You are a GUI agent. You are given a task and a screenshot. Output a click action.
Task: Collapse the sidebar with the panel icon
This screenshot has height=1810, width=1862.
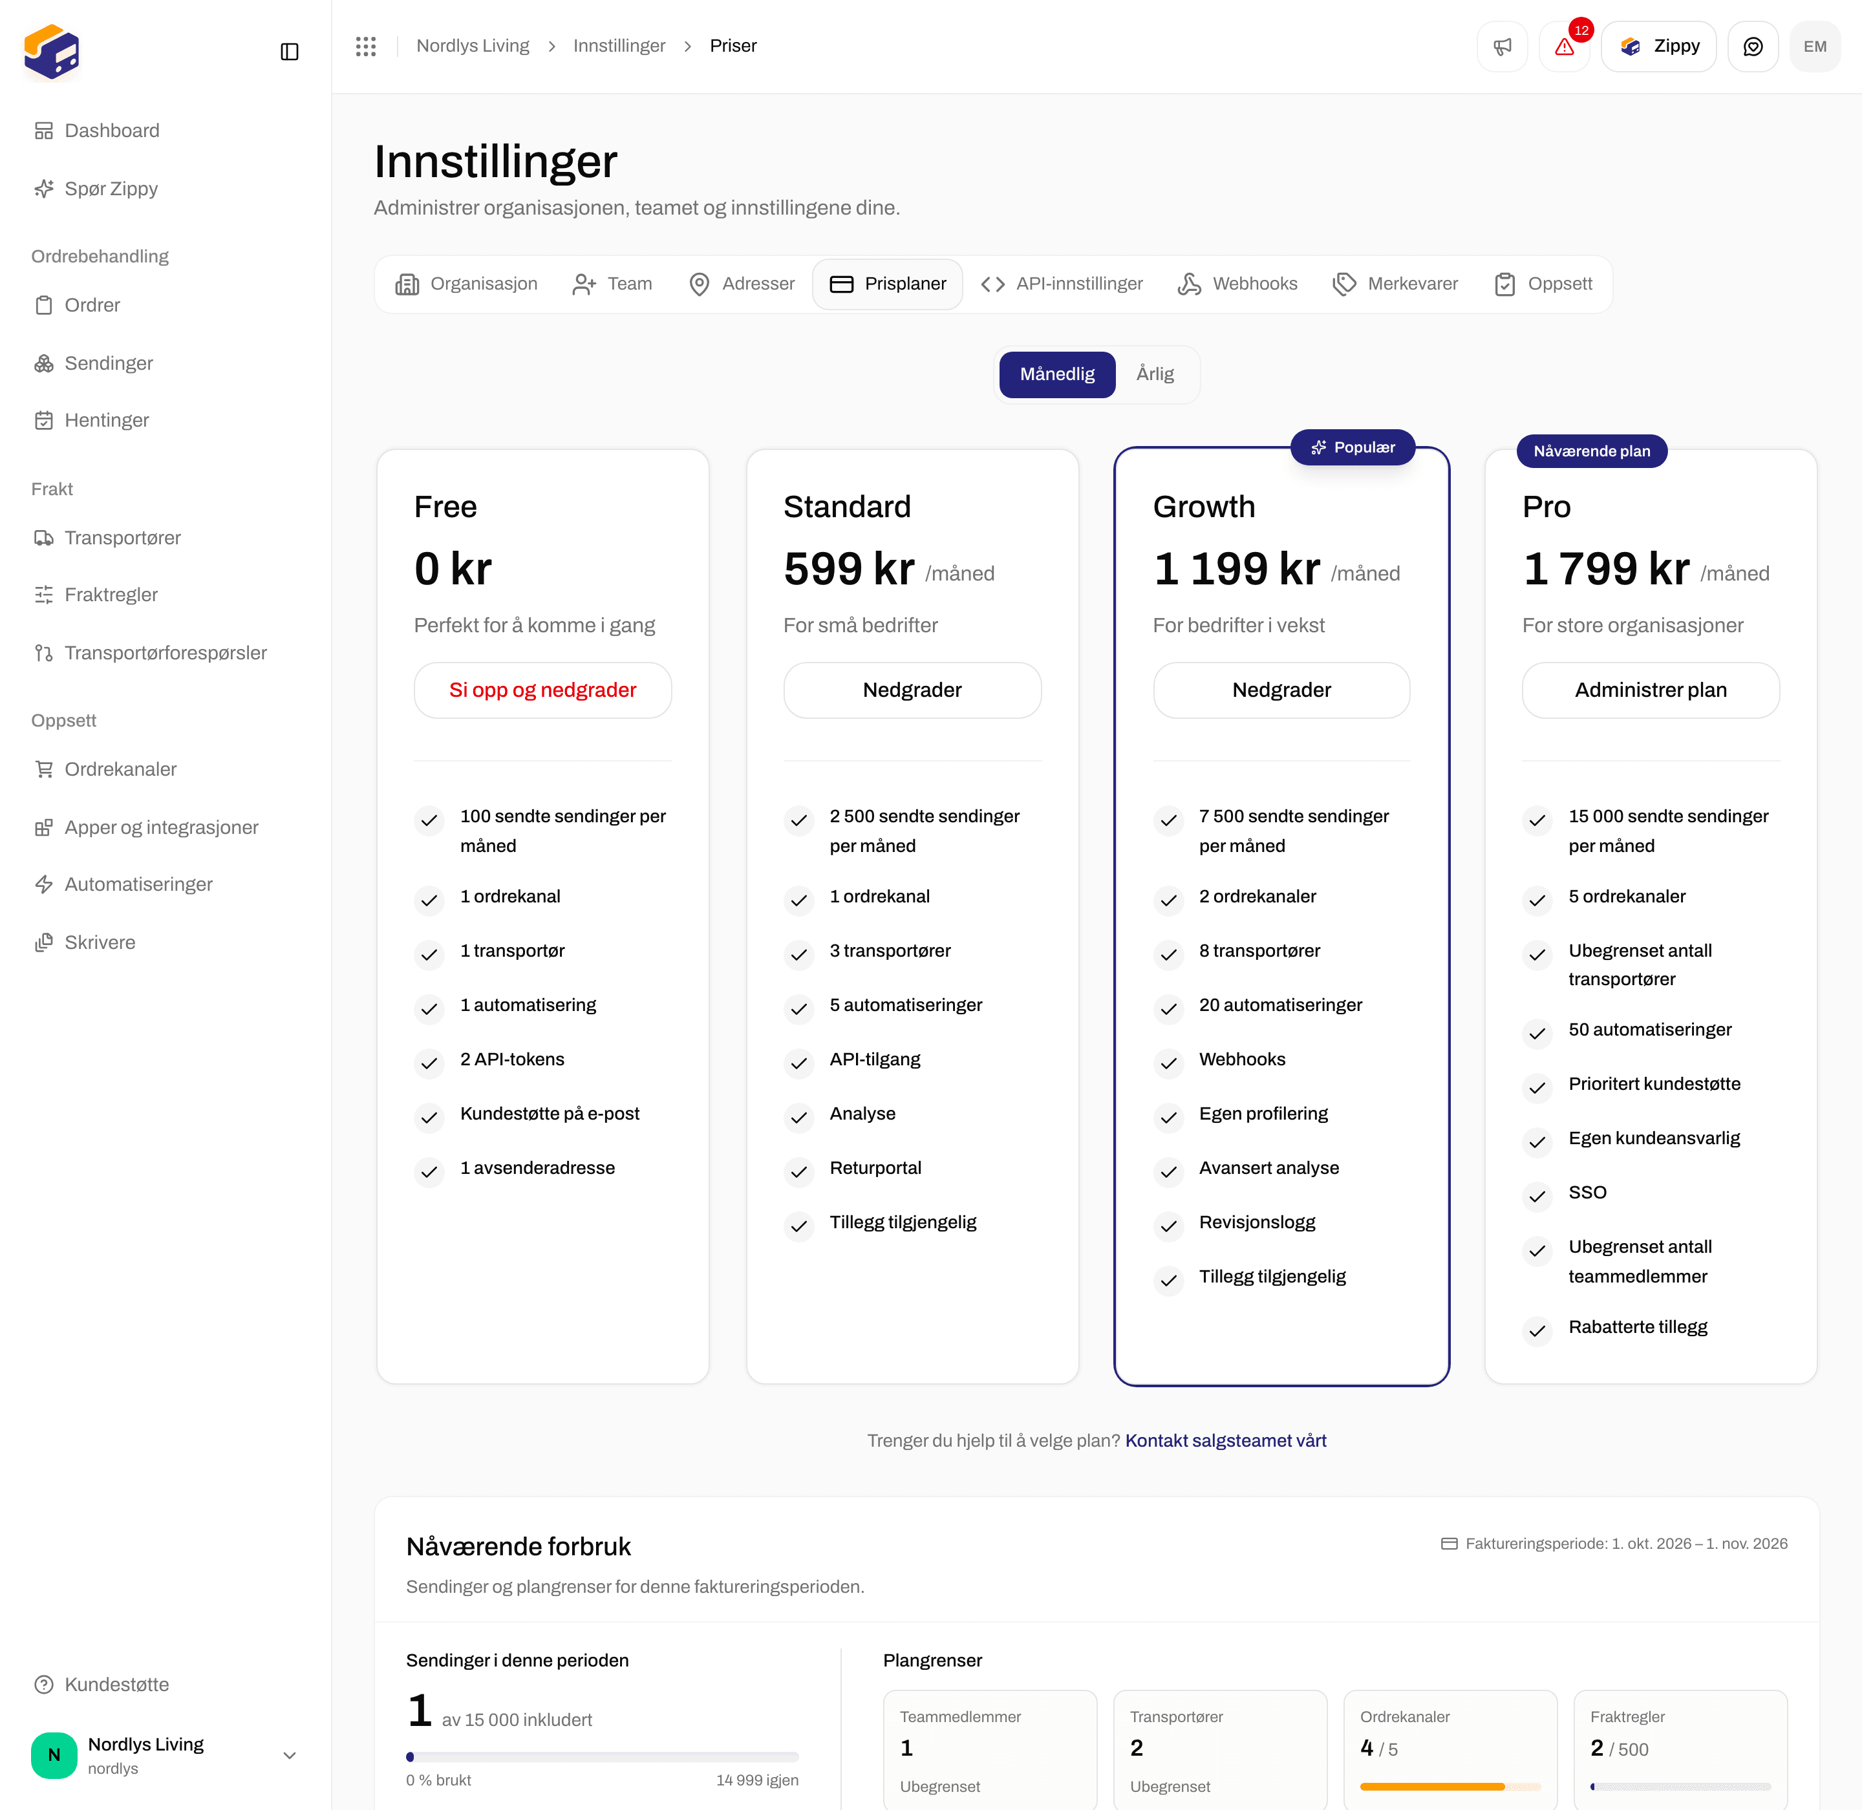pyautogui.click(x=289, y=51)
